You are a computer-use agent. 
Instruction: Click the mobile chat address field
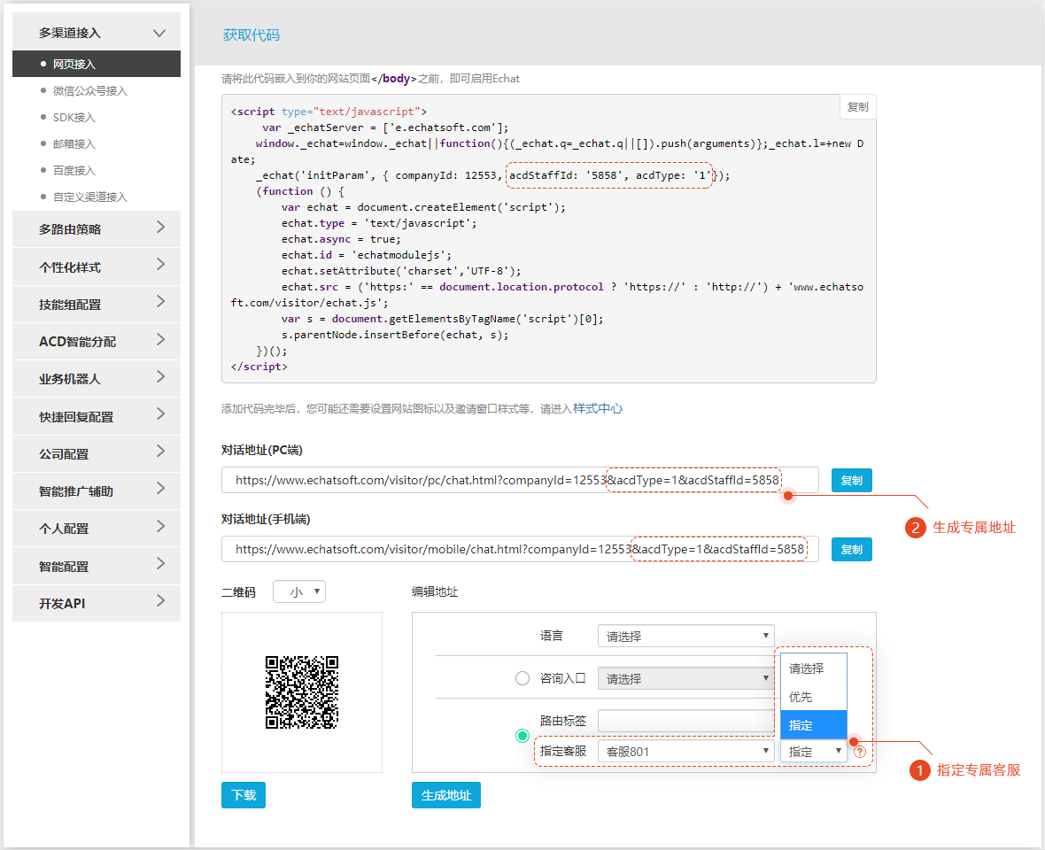pos(520,550)
